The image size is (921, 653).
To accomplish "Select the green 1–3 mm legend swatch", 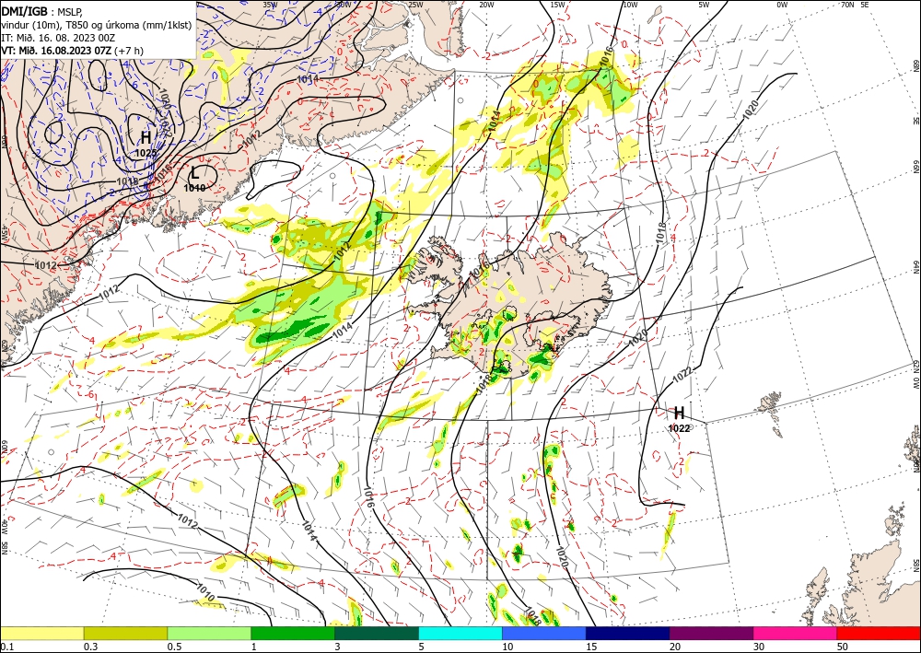I will point(293,633).
